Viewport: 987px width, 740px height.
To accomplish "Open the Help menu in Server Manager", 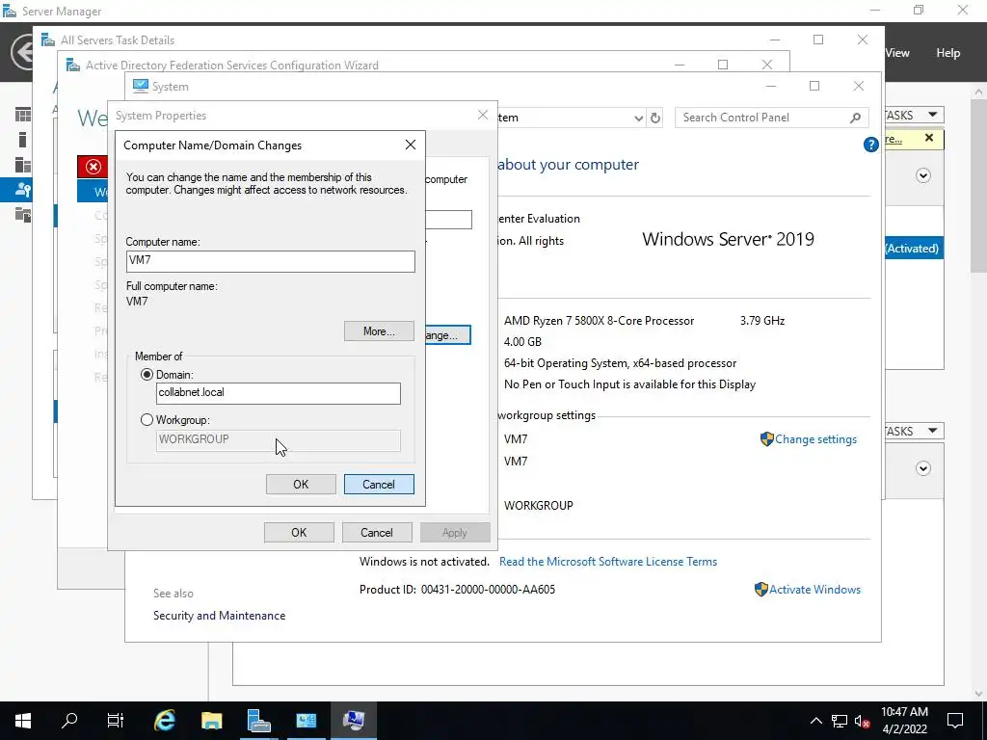I will pos(948,53).
